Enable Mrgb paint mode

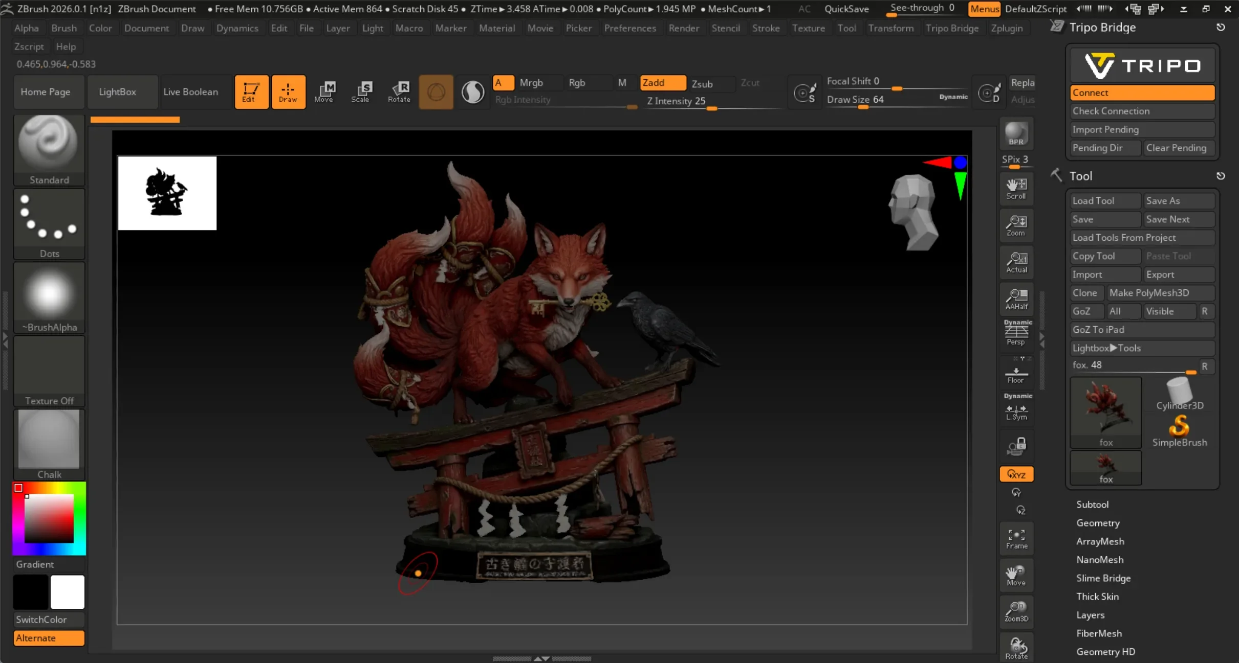point(539,83)
